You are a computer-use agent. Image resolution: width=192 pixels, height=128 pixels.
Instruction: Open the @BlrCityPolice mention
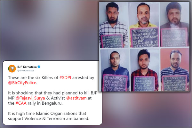tap(22, 83)
